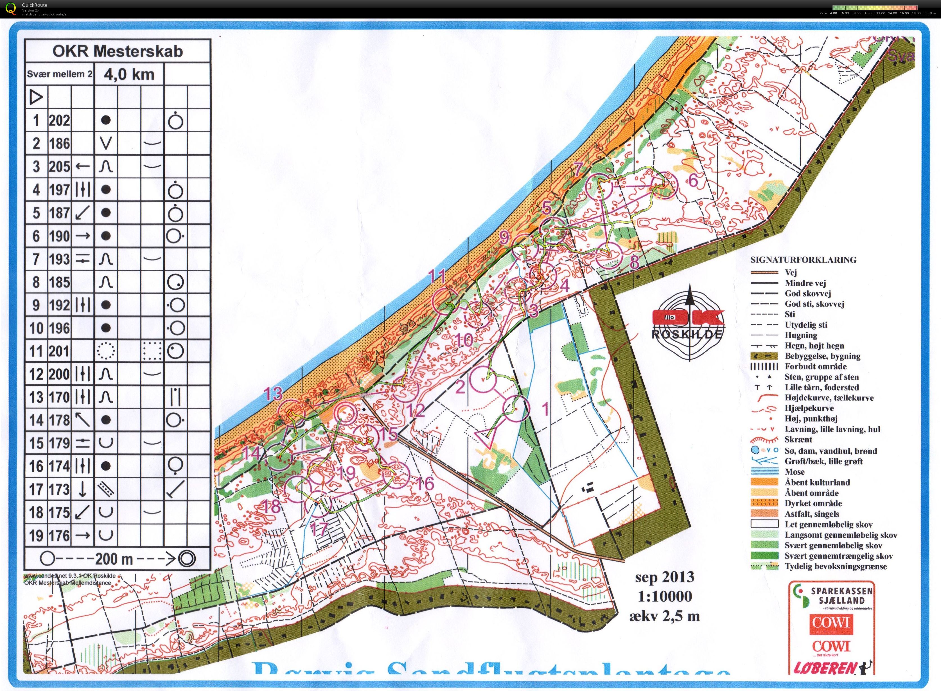Screen dimensions: 941x692
Task: Click control code 197 in row 4
Action: [59, 190]
